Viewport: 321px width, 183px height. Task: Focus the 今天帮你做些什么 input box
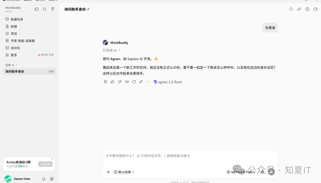coord(190,156)
